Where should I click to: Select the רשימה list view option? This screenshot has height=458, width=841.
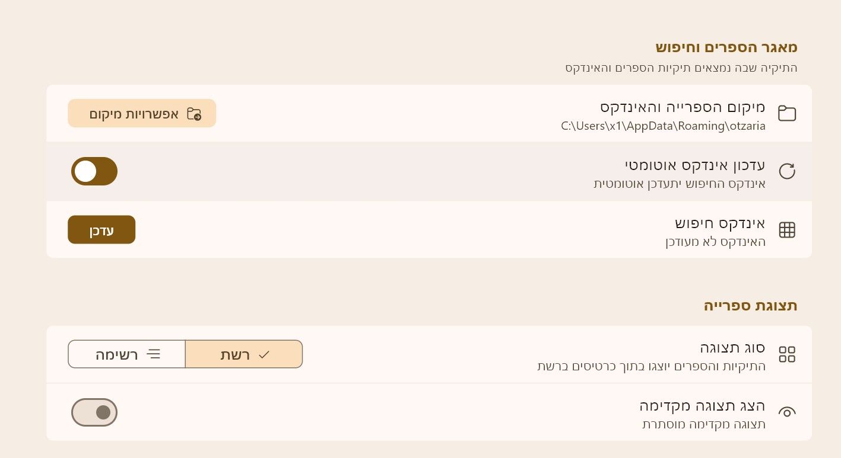coord(127,354)
